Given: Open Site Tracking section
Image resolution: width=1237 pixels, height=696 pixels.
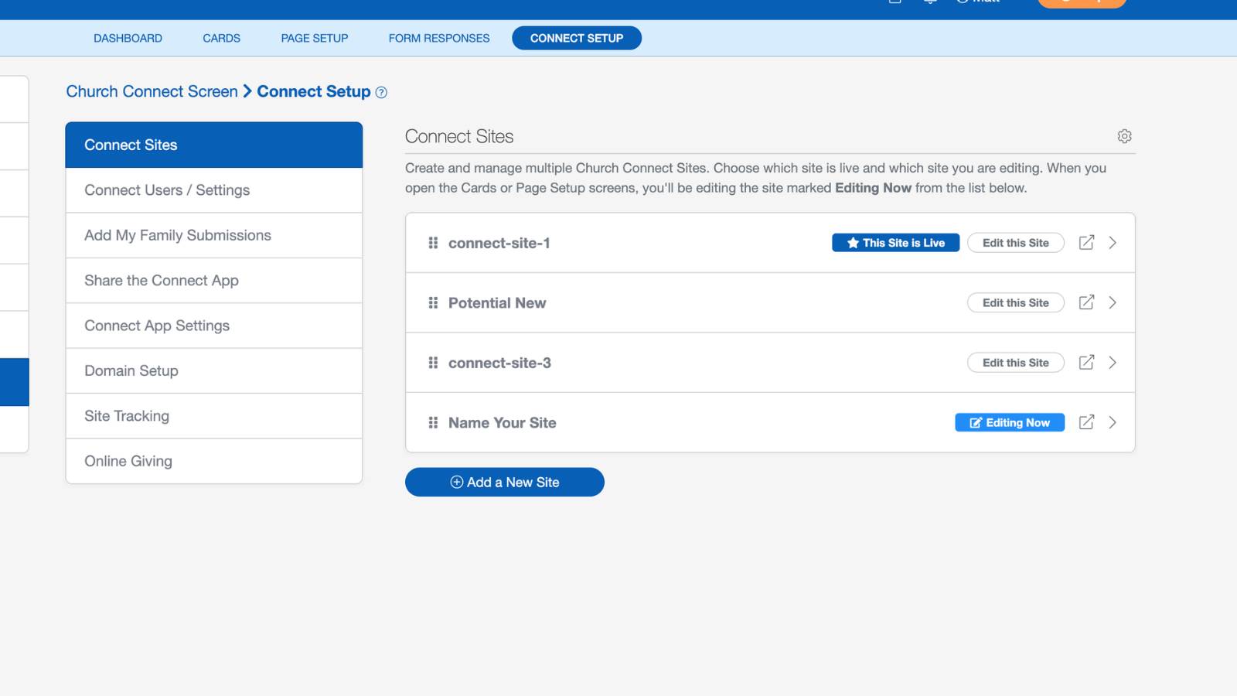Looking at the screenshot, I should point(214,416).
